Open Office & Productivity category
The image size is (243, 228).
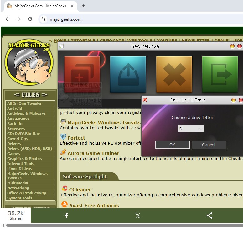(27, 193)
